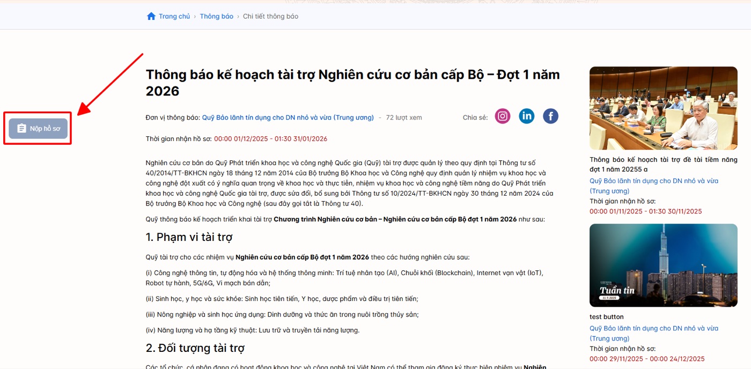This screenshot has height=369, width=751.
Task: Open sidebar article about đề tài tiềm năng đợt 1
Action: 664,165
